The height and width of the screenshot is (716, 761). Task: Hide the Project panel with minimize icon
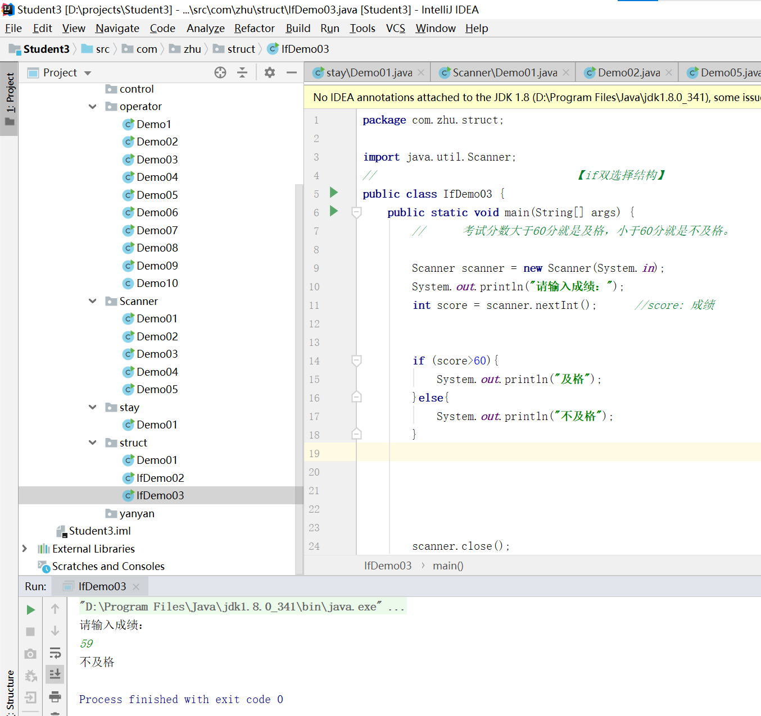(291, 72)
